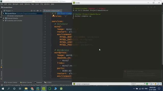Screen dimensions: 163x91
Task: Open the Navigate menu
Action: [x=16, y=4]
